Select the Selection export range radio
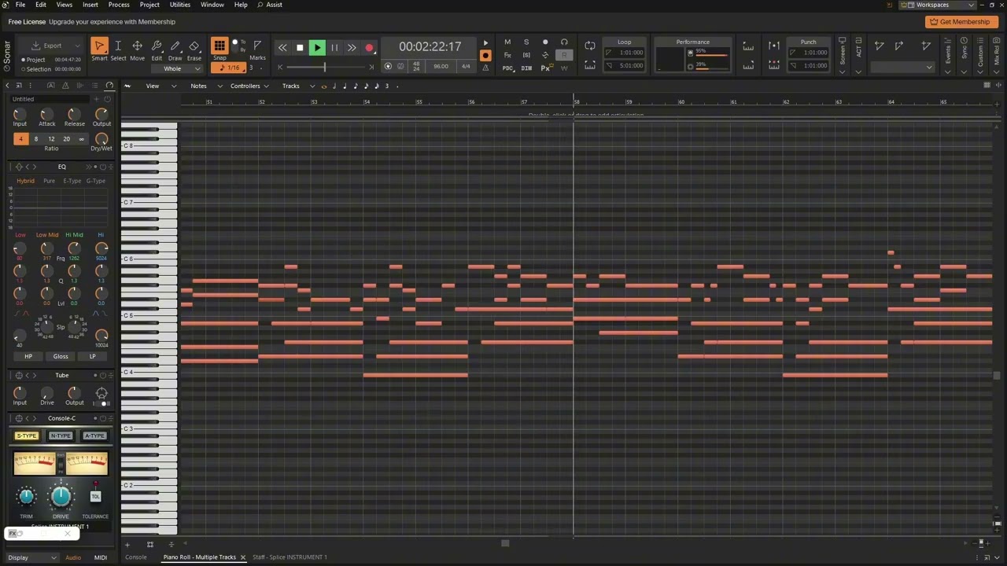Screen dimensions: 1007x566 (24, 69)
